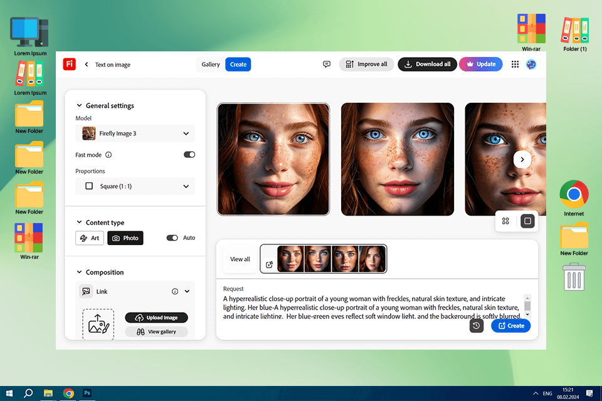This screenshot has width=602, height=401.
Task: Click the Firefly Fi logo icon
Action: click(70, 64)
